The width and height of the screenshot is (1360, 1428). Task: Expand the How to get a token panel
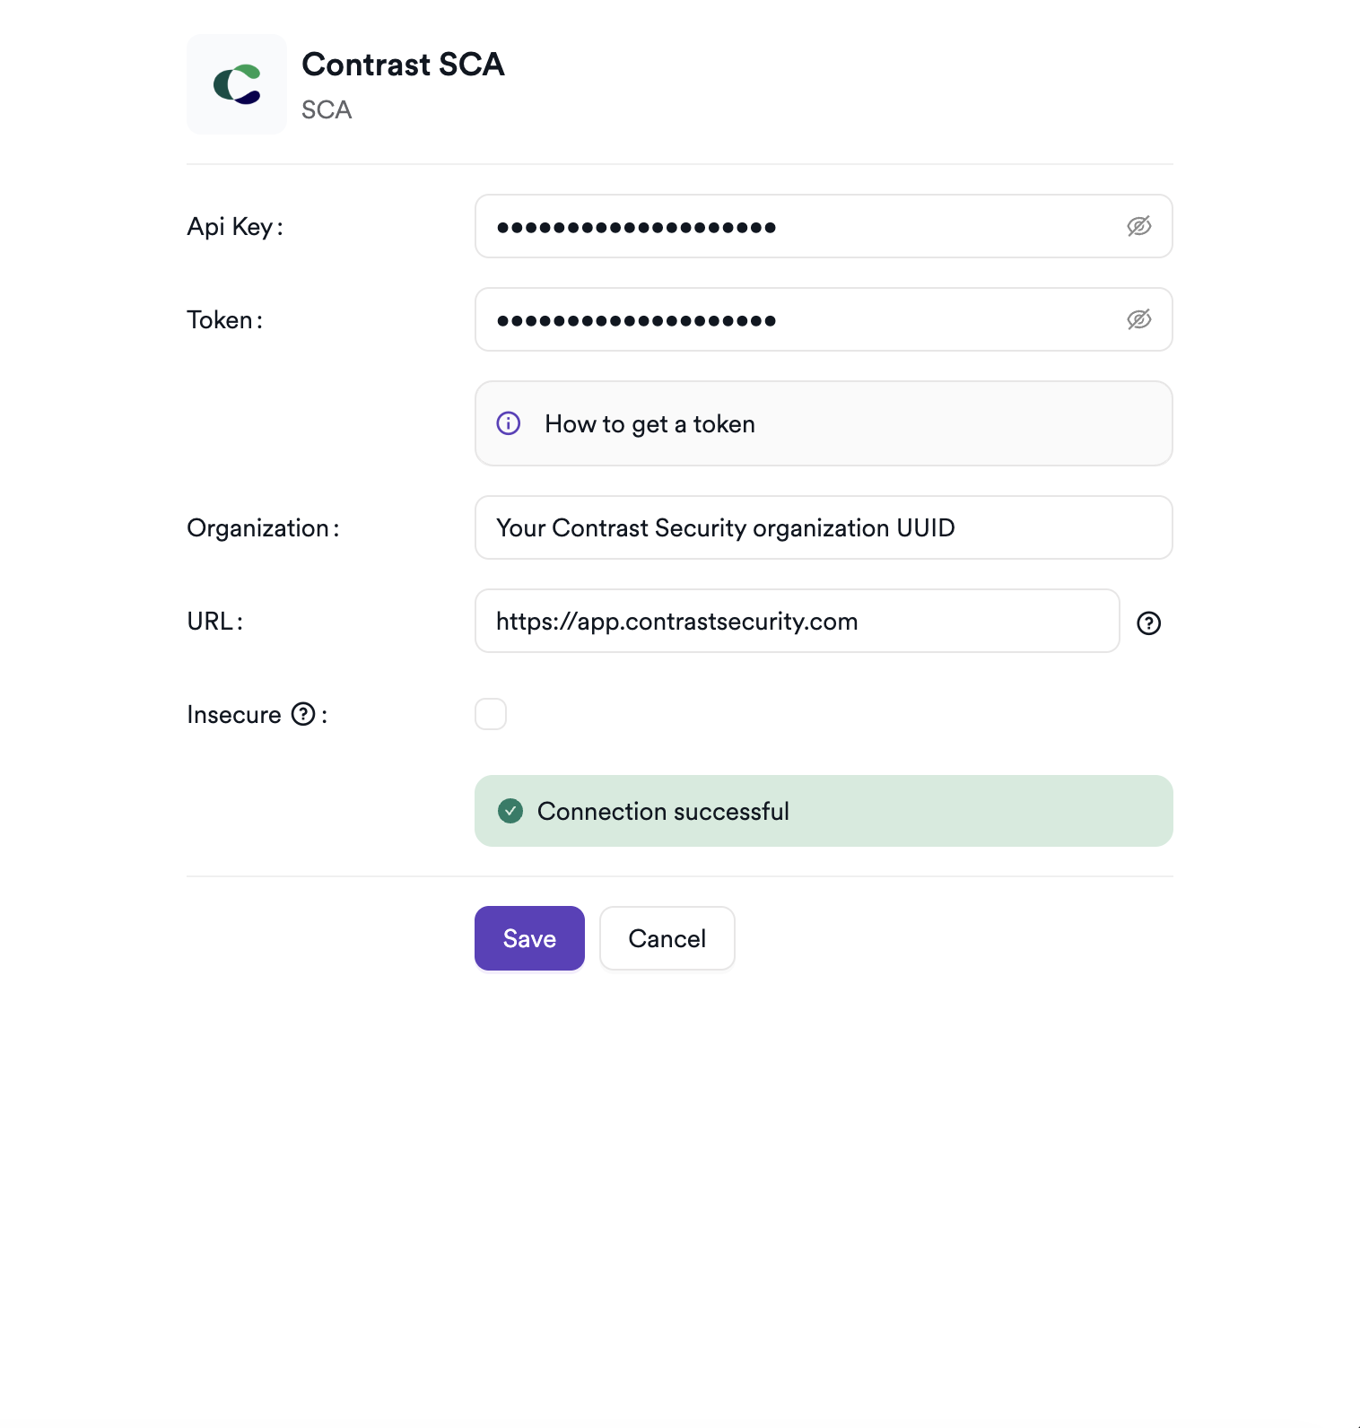(x=649, y=424)
